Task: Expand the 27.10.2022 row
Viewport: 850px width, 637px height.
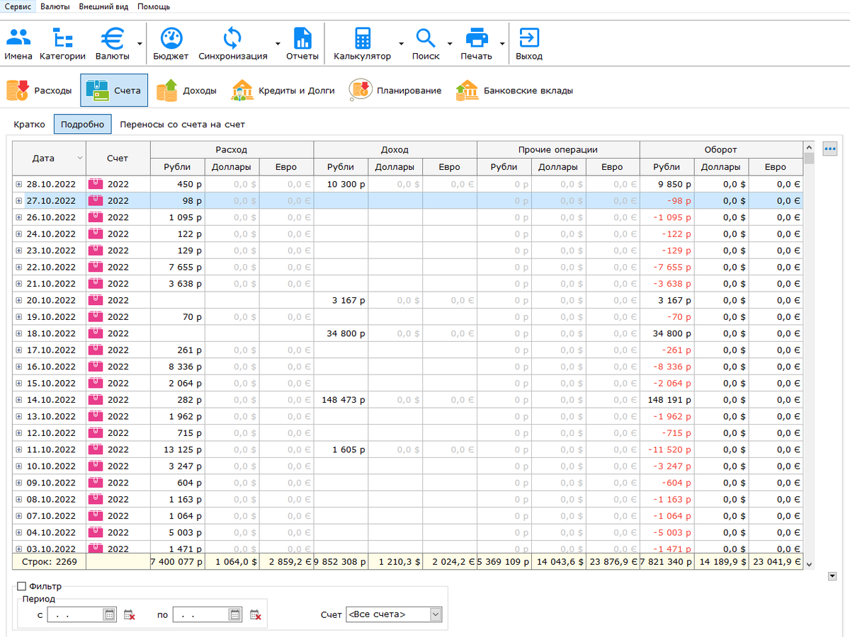Action: pyautogui.click(x=19, y=201)
